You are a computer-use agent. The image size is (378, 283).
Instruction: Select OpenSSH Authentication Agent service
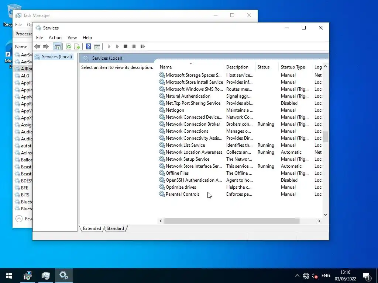pyautogui.click(x=241, y=180)
